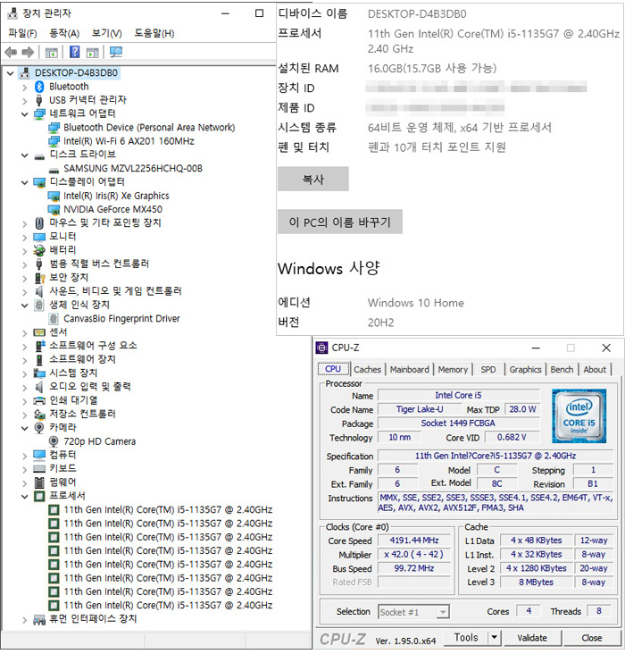Click the Specification field in CPU-Z
This screenshot has width=625, height=654.
(495, 456)
